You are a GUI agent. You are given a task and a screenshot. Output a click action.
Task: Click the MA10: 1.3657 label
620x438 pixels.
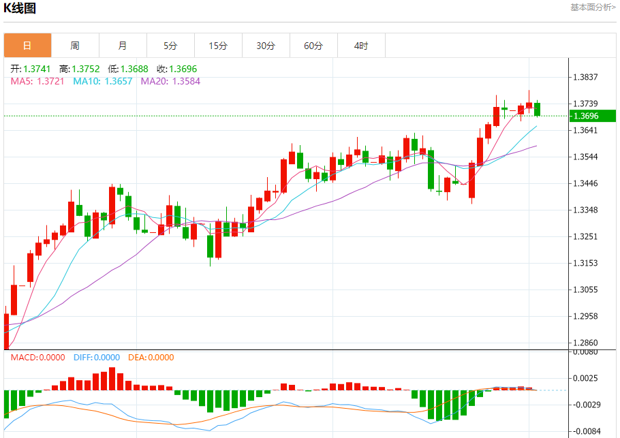pos(103,81)
